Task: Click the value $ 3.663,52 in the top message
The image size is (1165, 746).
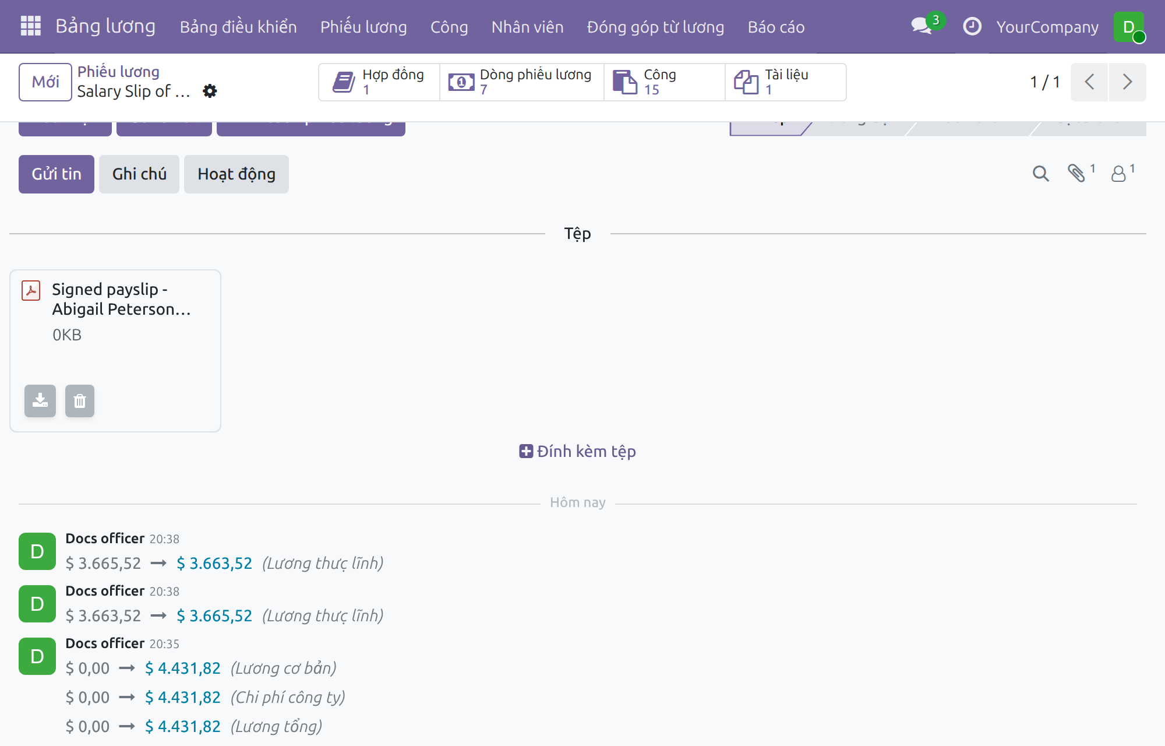Action: (214, 564)
